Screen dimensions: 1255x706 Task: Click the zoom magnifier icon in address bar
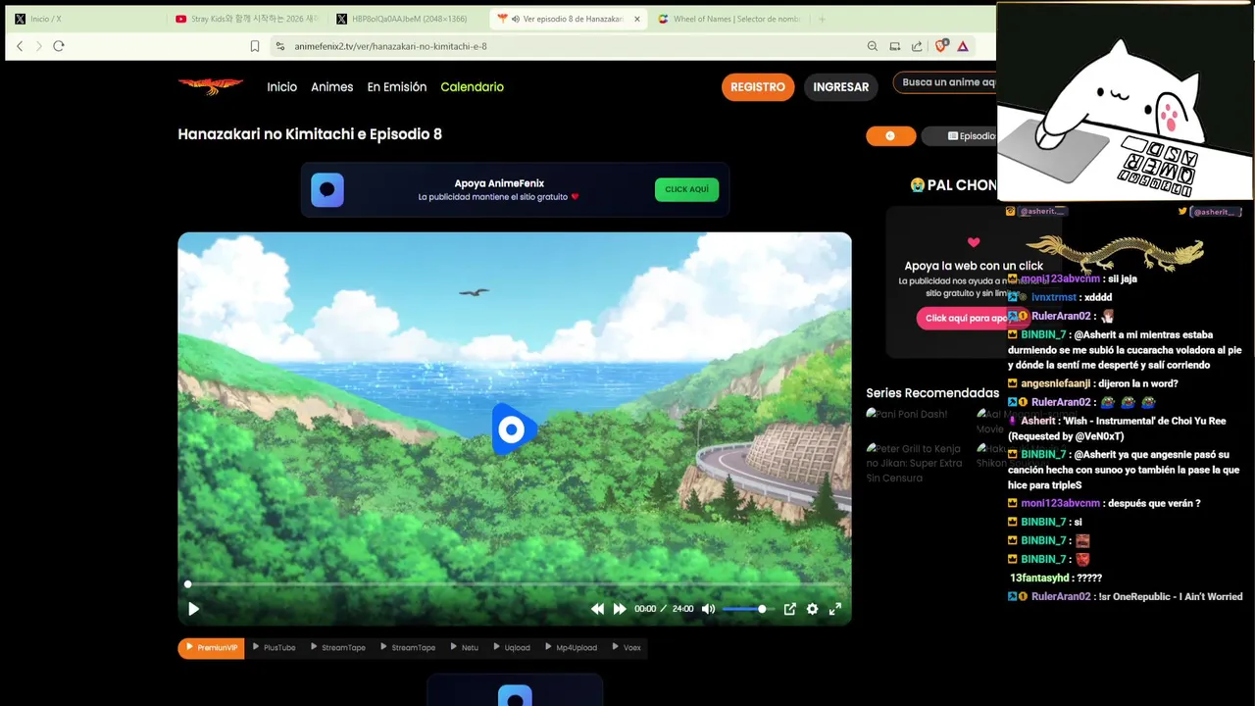873,46
